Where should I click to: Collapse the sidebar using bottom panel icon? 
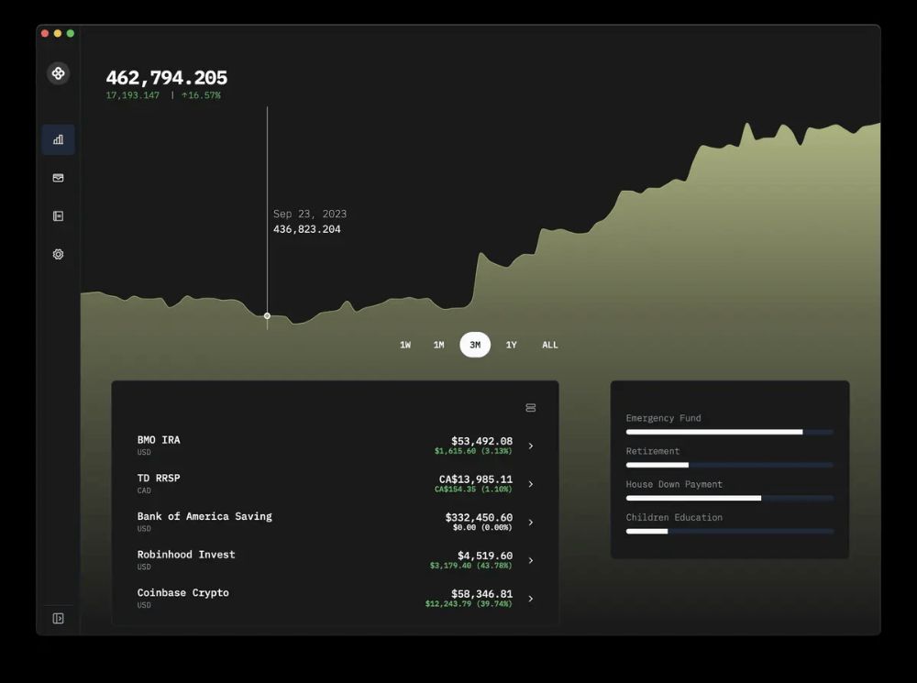58,619
